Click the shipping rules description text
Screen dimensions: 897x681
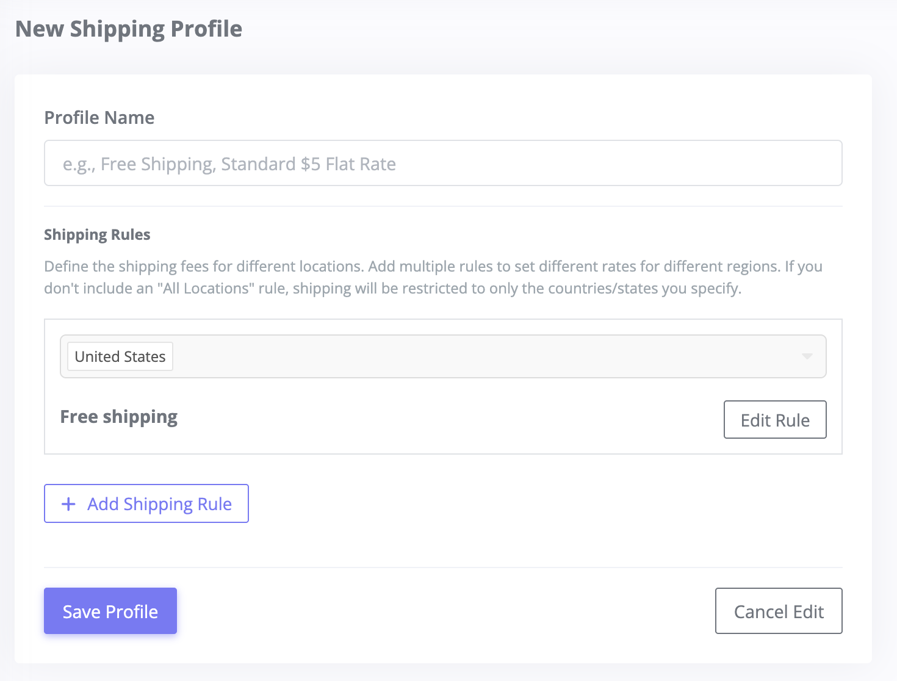click(433, 276)
